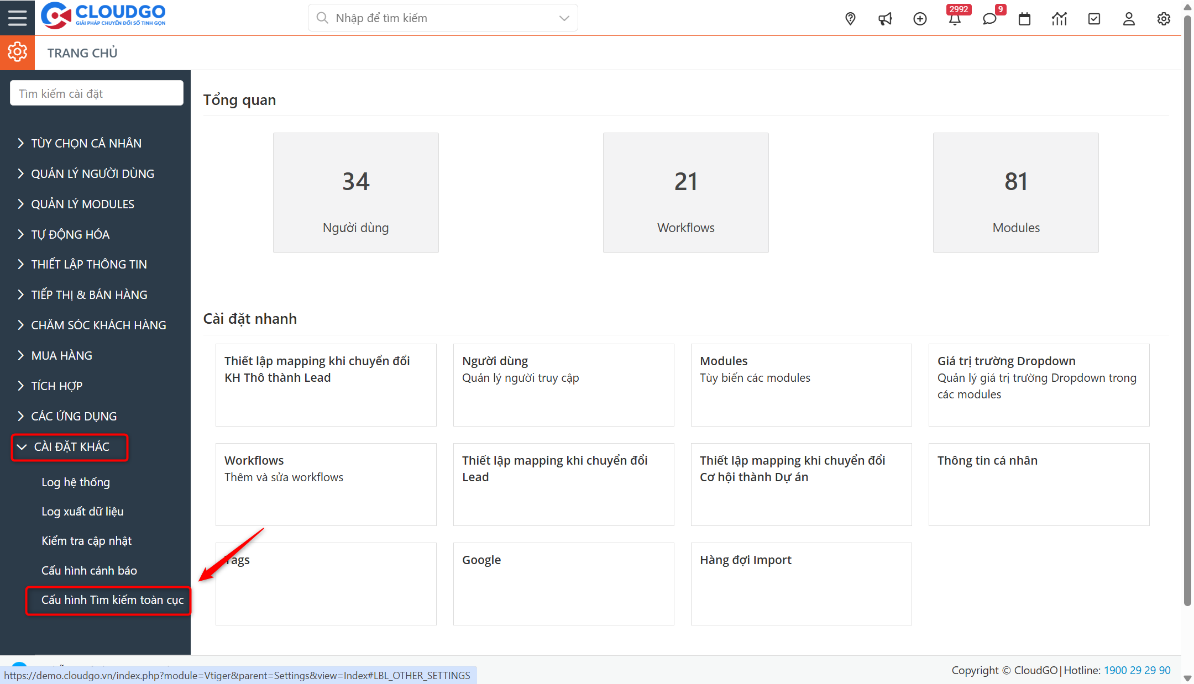The height and width of the screenshot is (684, 1194).
Task: View analytics via the chart icon
Action: point(1059,18)
